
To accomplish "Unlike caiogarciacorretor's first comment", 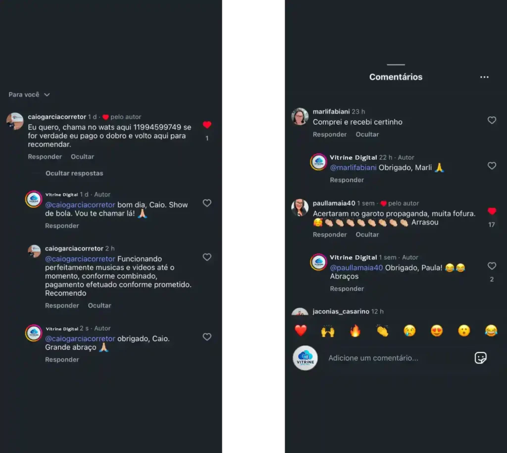I will coord(207,125).
